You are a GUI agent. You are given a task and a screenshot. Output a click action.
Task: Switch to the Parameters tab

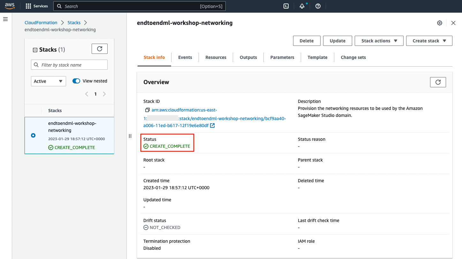[x=282, y=57]
